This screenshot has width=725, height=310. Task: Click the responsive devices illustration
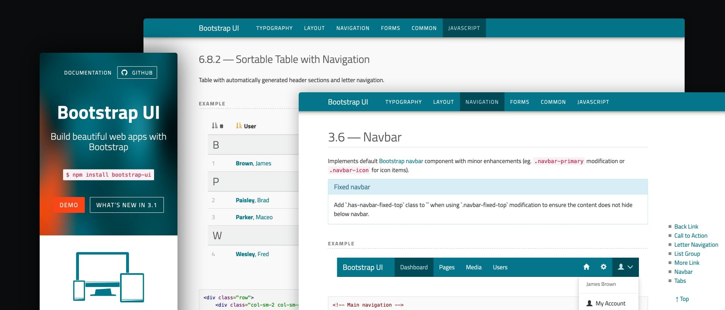pyautogui.click(x=109, y=277)
